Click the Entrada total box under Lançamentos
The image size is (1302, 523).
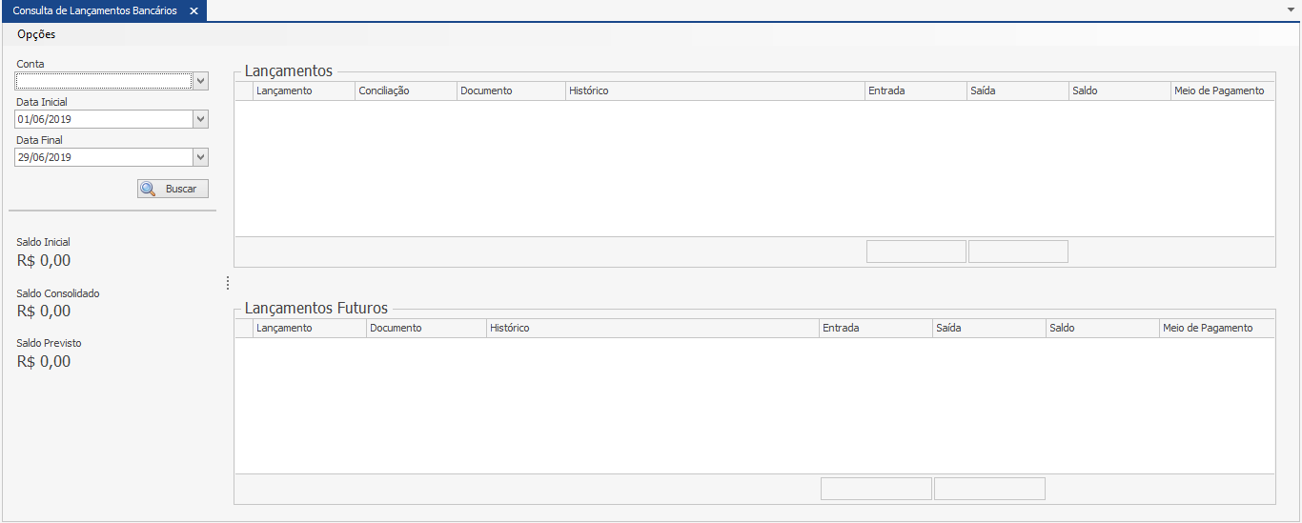916,251
